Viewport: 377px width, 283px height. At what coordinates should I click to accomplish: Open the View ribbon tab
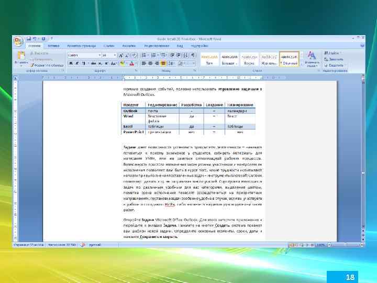[180, 46]
